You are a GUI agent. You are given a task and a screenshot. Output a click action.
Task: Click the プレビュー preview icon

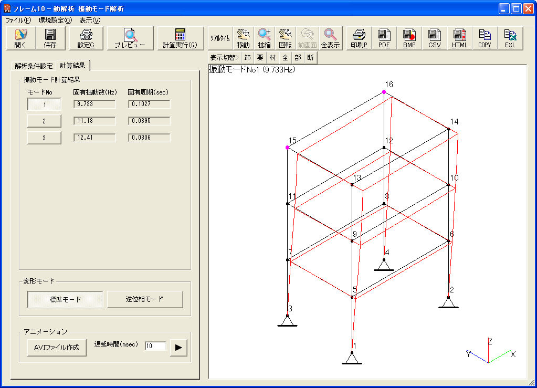pos(130,38)
